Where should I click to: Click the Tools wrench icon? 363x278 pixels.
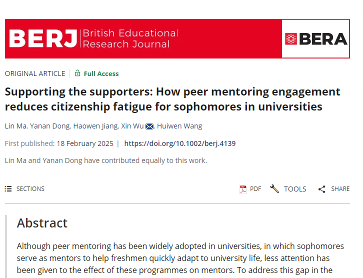click(x=274, y=188)
